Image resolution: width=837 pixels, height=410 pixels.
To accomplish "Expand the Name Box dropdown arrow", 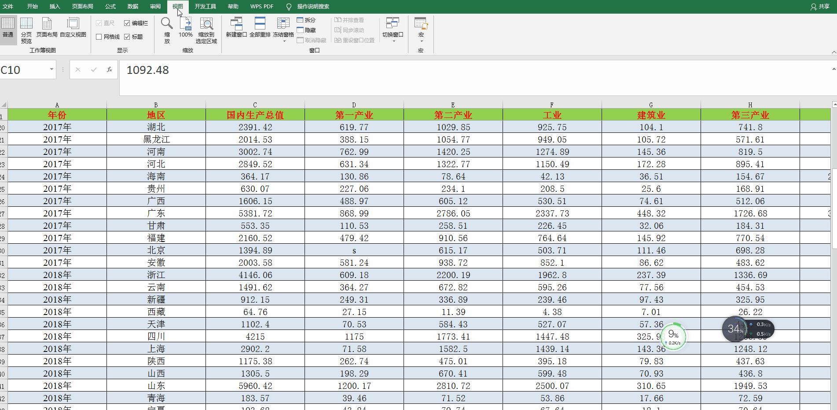I will click(x=51, y=70).
